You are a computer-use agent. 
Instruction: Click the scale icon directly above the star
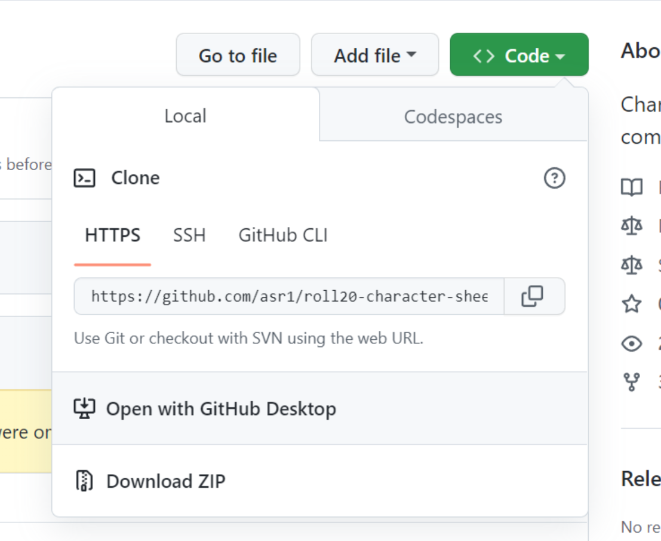632,265
